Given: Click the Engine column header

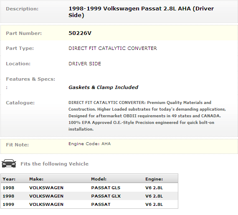Looking at the screenshot, I should click(154, 179).
